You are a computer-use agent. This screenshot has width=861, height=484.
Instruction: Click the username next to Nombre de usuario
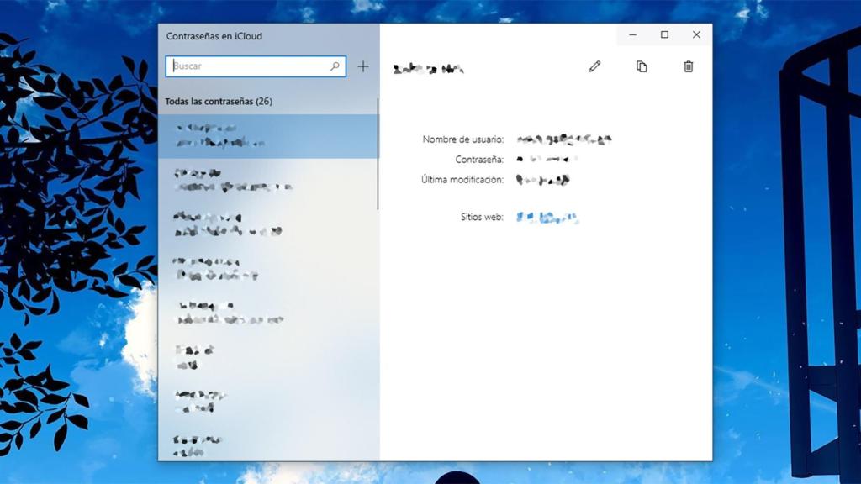(563, 139)
